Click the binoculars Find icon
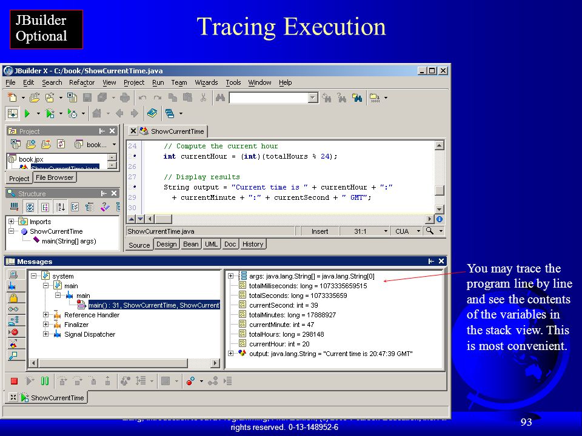 220,97
